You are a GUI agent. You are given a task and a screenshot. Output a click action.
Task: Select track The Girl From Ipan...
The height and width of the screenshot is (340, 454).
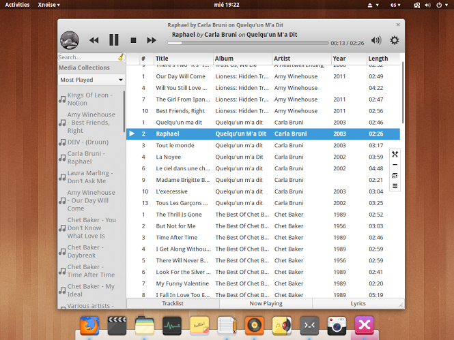click(x=264, y=99)
